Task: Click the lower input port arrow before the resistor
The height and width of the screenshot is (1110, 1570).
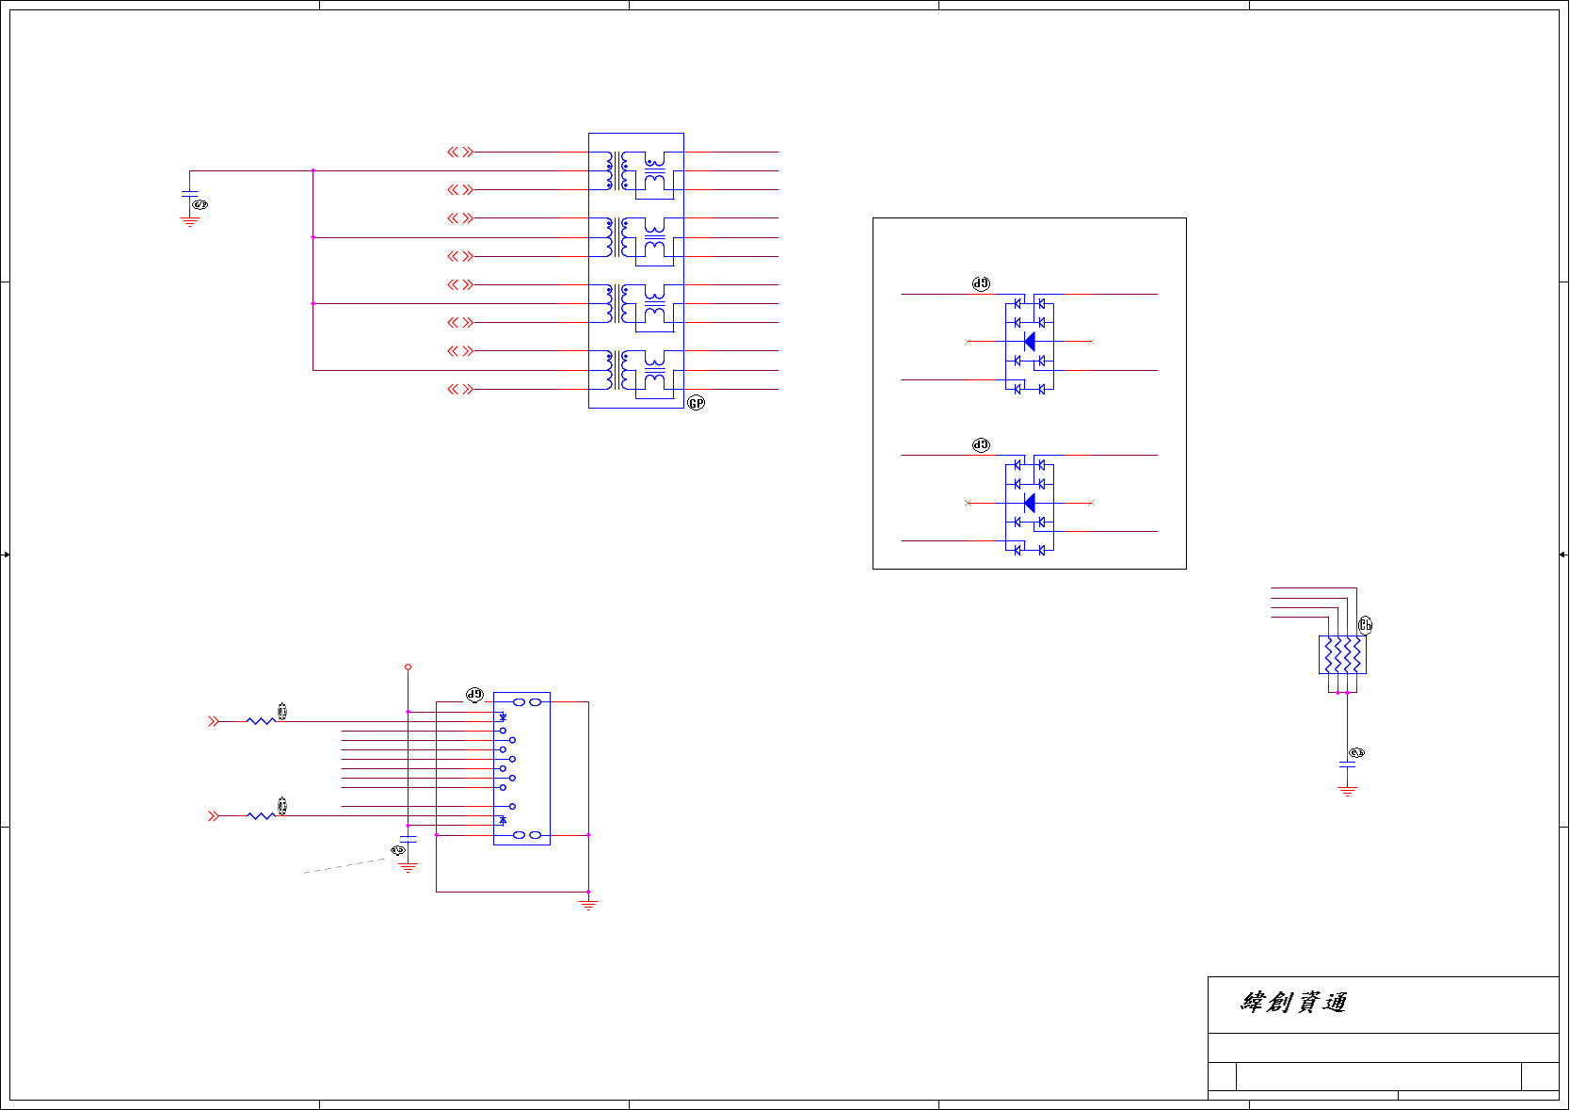Action: tap(214, 815)
